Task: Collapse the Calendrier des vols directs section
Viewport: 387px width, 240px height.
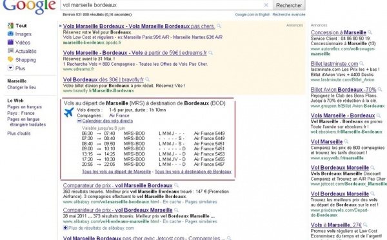Action: click(79, 121)
